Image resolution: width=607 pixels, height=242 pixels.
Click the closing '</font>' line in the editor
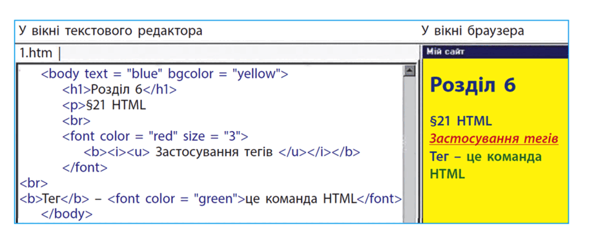[85, 168]
